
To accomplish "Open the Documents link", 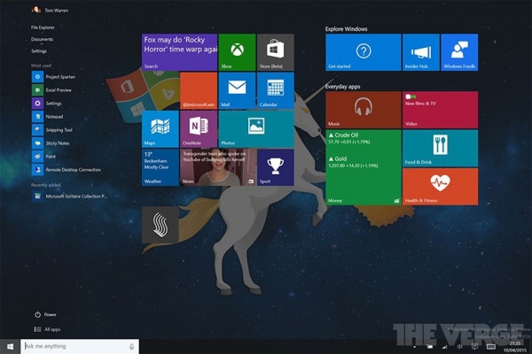I will [42, 39].
